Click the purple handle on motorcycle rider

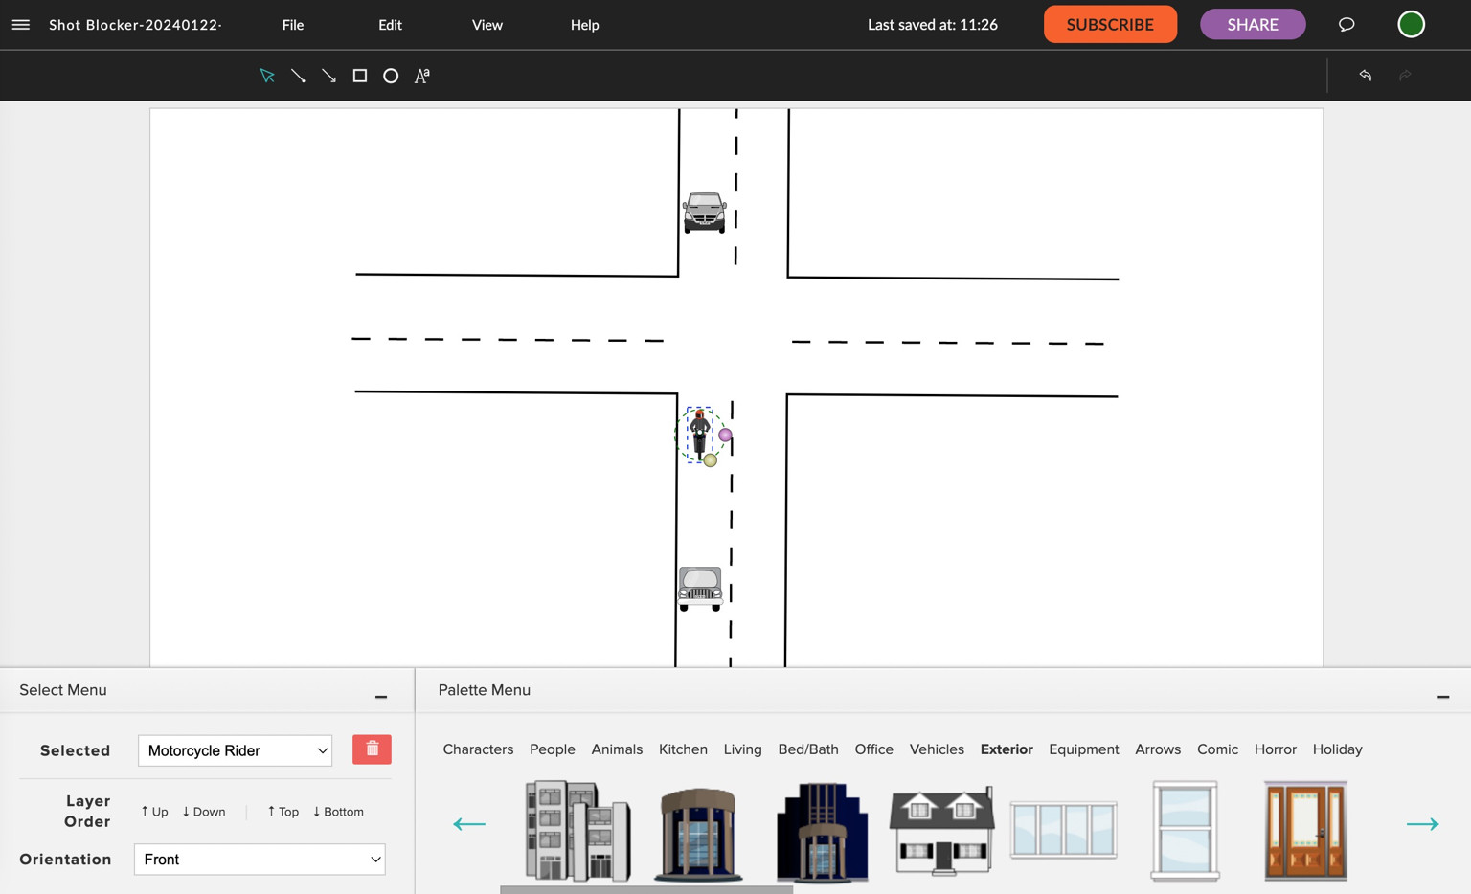pyautogui.click(x=725, y=436)
